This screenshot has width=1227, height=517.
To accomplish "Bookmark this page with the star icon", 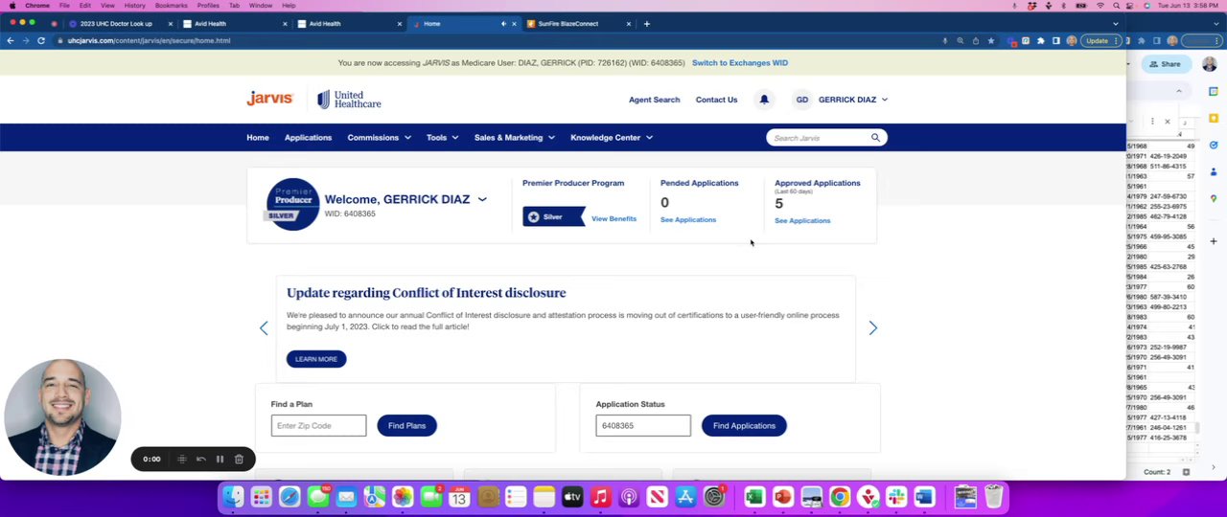I will (991, 40).
